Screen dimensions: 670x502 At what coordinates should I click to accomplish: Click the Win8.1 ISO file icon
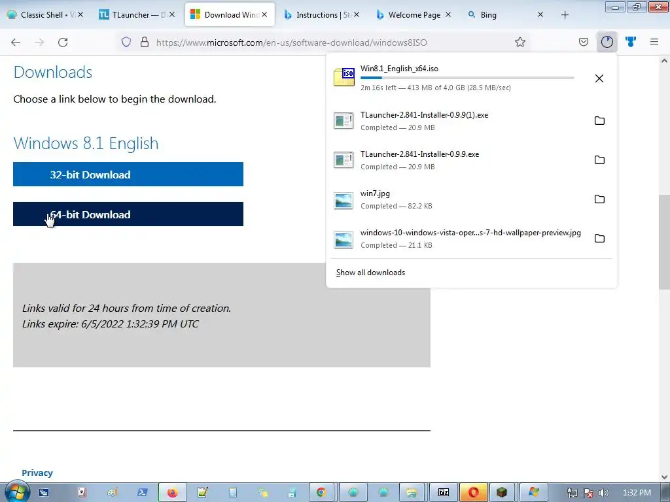pos(344,77)
